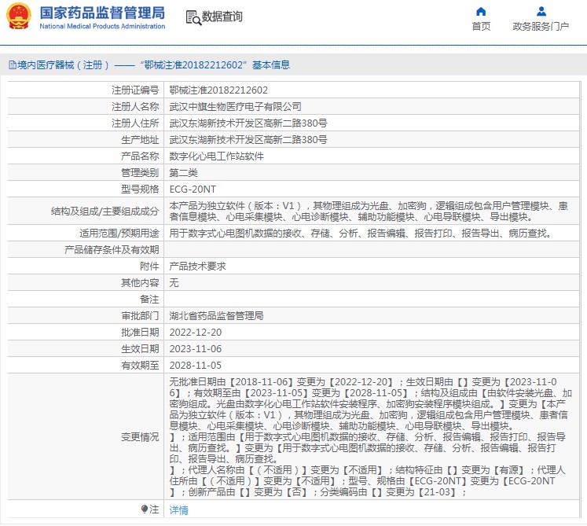Viewport: 587px width, 526px height.
Task: Open the 数据查询 search icon
Action: [193, 17]
